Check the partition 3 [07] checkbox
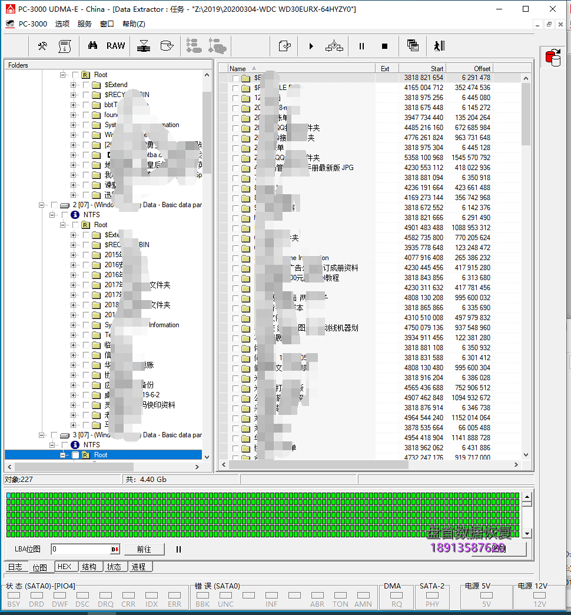Viewport: 571px width, 615px height. 54,435
